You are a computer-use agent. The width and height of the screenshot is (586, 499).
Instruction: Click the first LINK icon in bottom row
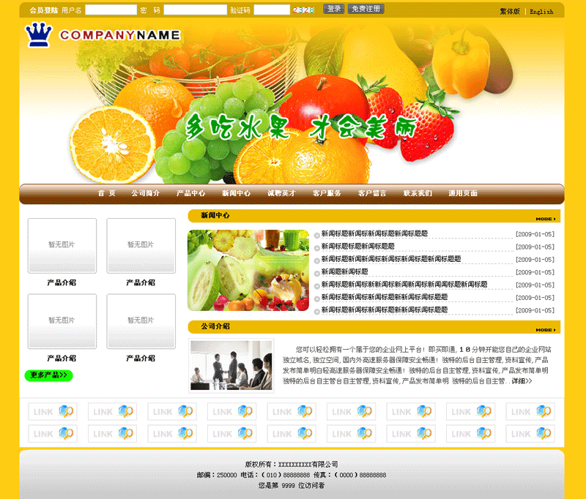click(51, 434)
